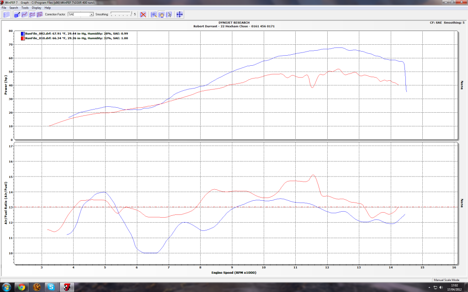The height and width of the screenshot is (292, 468).
Task: Open the Tools menu
Action: click(x=25, y=8)
